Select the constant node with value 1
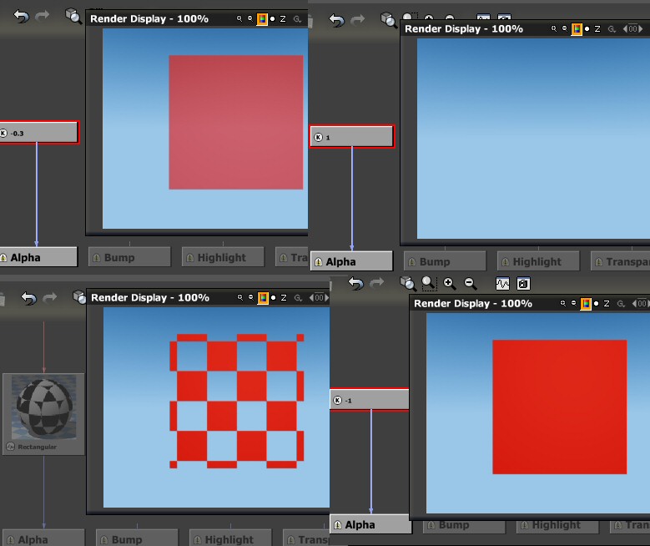This screenshot has width=650, height=546. 351,137
